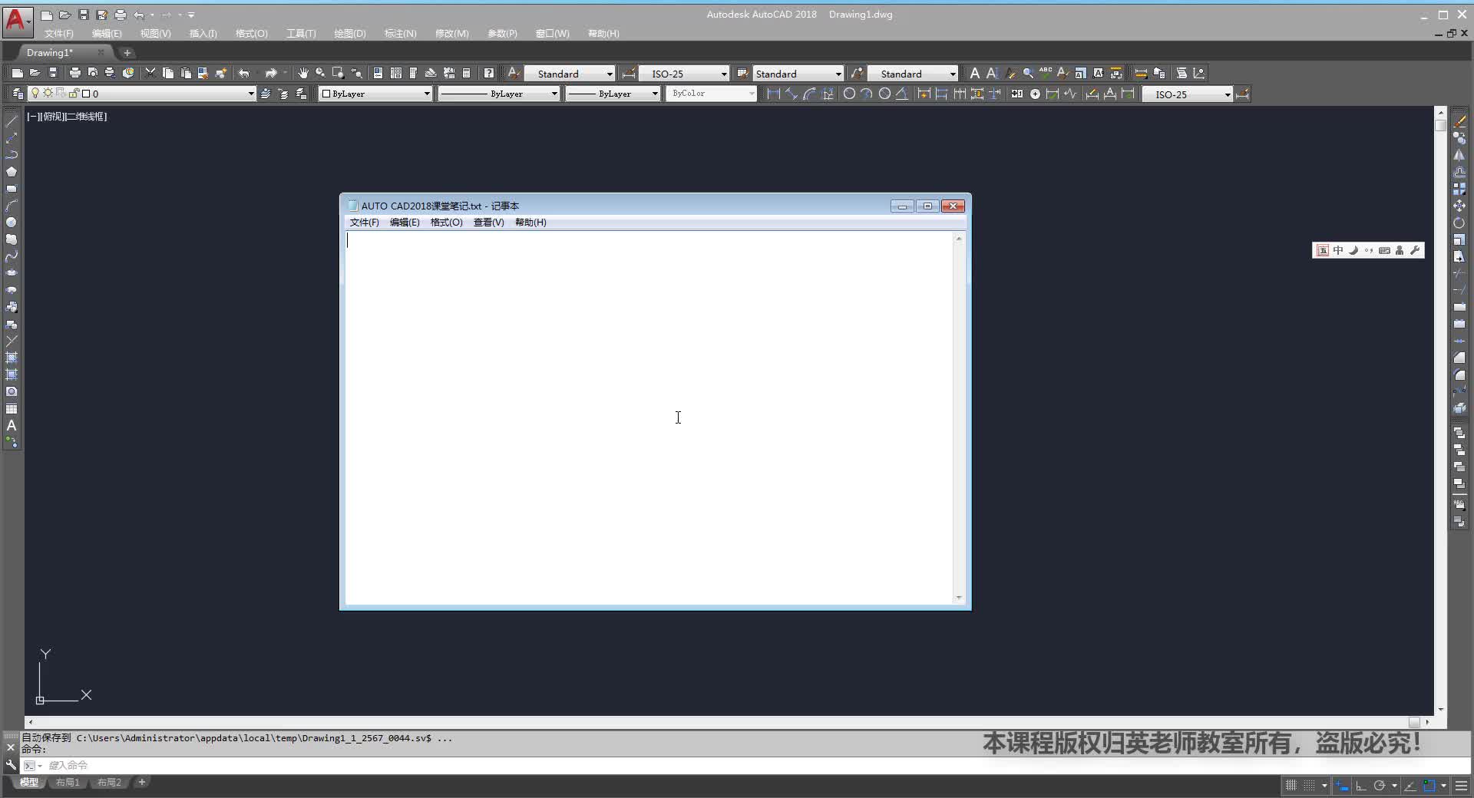Click the Cut scissors icon
1474x798 pixels.
(150, 73)
